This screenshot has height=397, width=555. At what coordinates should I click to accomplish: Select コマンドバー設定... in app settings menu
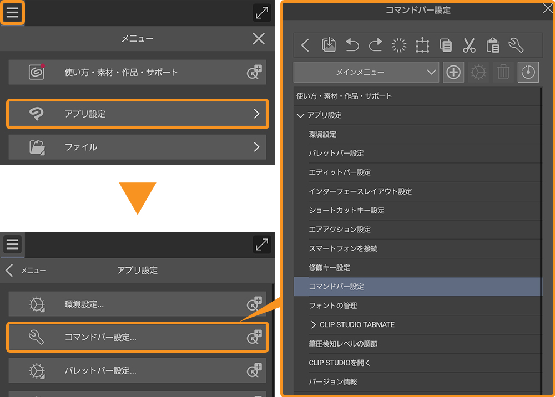pos(137,337)
